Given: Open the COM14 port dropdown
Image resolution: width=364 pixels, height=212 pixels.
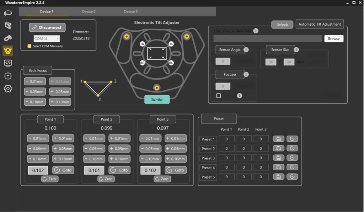Looking at the screenshot, I should click(47, 38).
